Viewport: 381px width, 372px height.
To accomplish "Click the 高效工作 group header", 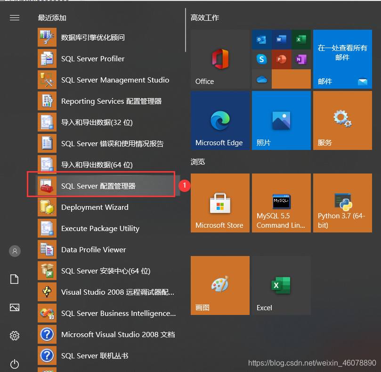I will coord(205,17).
